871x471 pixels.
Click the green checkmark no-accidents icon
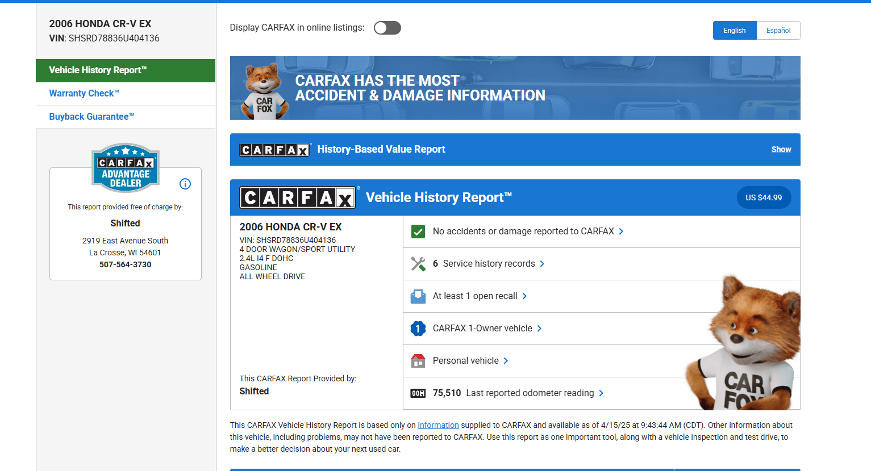coord(418,232)
